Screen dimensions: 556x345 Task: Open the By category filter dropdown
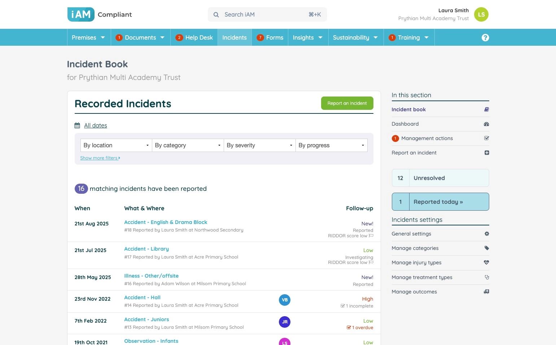pyautogui.click(x=188, y=145)
